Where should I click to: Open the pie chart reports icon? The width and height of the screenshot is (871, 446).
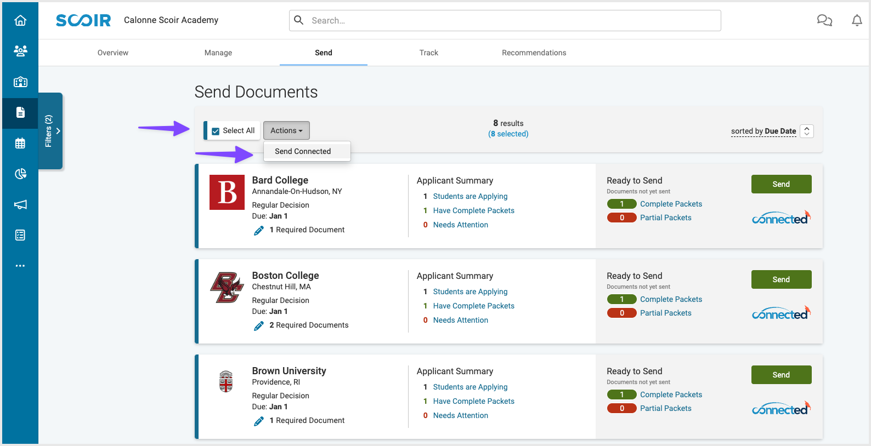pyautogui.click(x=20, y=174)
